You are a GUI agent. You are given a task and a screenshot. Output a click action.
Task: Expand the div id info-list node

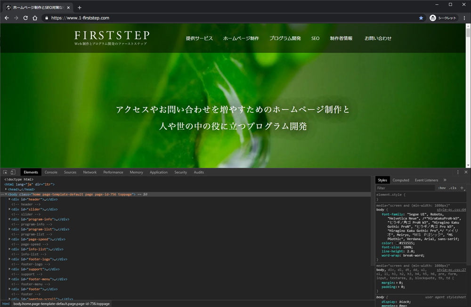click(x=9, y=249)
